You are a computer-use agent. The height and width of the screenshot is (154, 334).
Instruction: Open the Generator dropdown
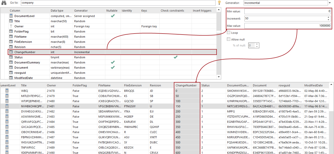click(x=330, y=3)
